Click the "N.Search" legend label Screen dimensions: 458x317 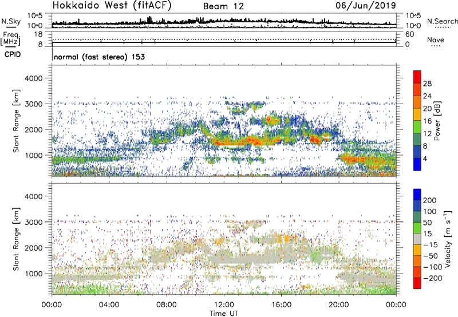[442, 21]
